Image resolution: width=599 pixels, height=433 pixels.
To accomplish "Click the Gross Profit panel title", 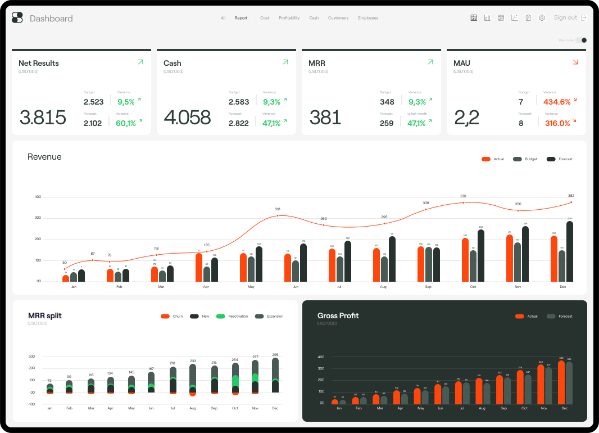I will pos(338,315).
